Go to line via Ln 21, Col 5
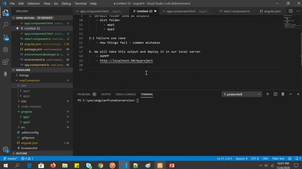The width and height of the screenshot is (302, 169). coord(225,159)
